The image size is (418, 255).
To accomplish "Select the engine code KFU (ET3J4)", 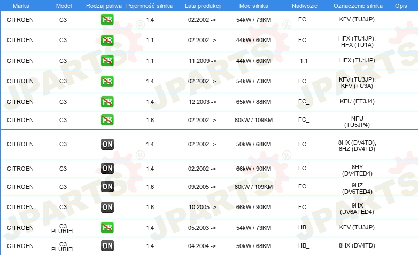I will coord(357,101).
